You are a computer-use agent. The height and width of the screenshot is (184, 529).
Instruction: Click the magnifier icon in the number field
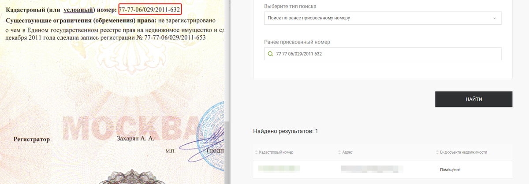click(x=270, y=54)
